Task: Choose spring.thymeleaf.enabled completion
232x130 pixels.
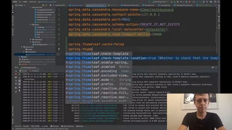Action: tap(99, 67)
